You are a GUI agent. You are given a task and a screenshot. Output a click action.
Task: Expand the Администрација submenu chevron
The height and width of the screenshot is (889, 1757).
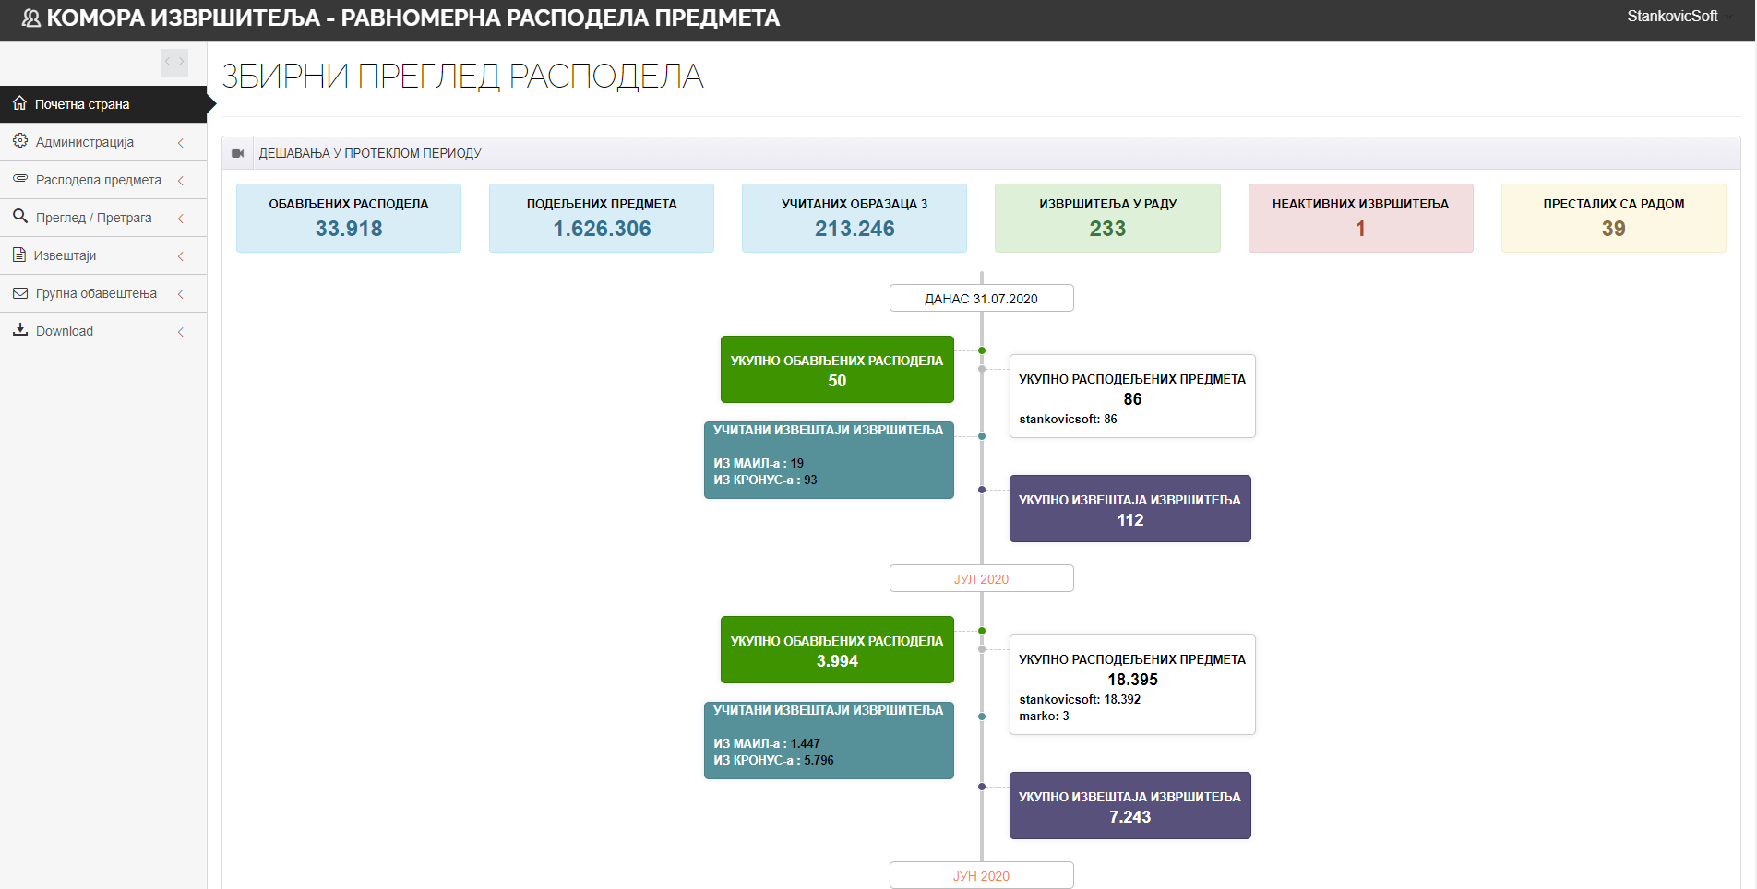pyautogui.click(x=181, y=142)
